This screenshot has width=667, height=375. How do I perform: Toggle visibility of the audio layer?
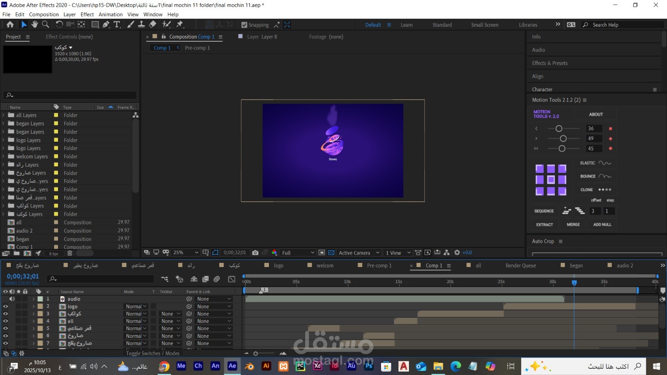(x=11, y=299)
